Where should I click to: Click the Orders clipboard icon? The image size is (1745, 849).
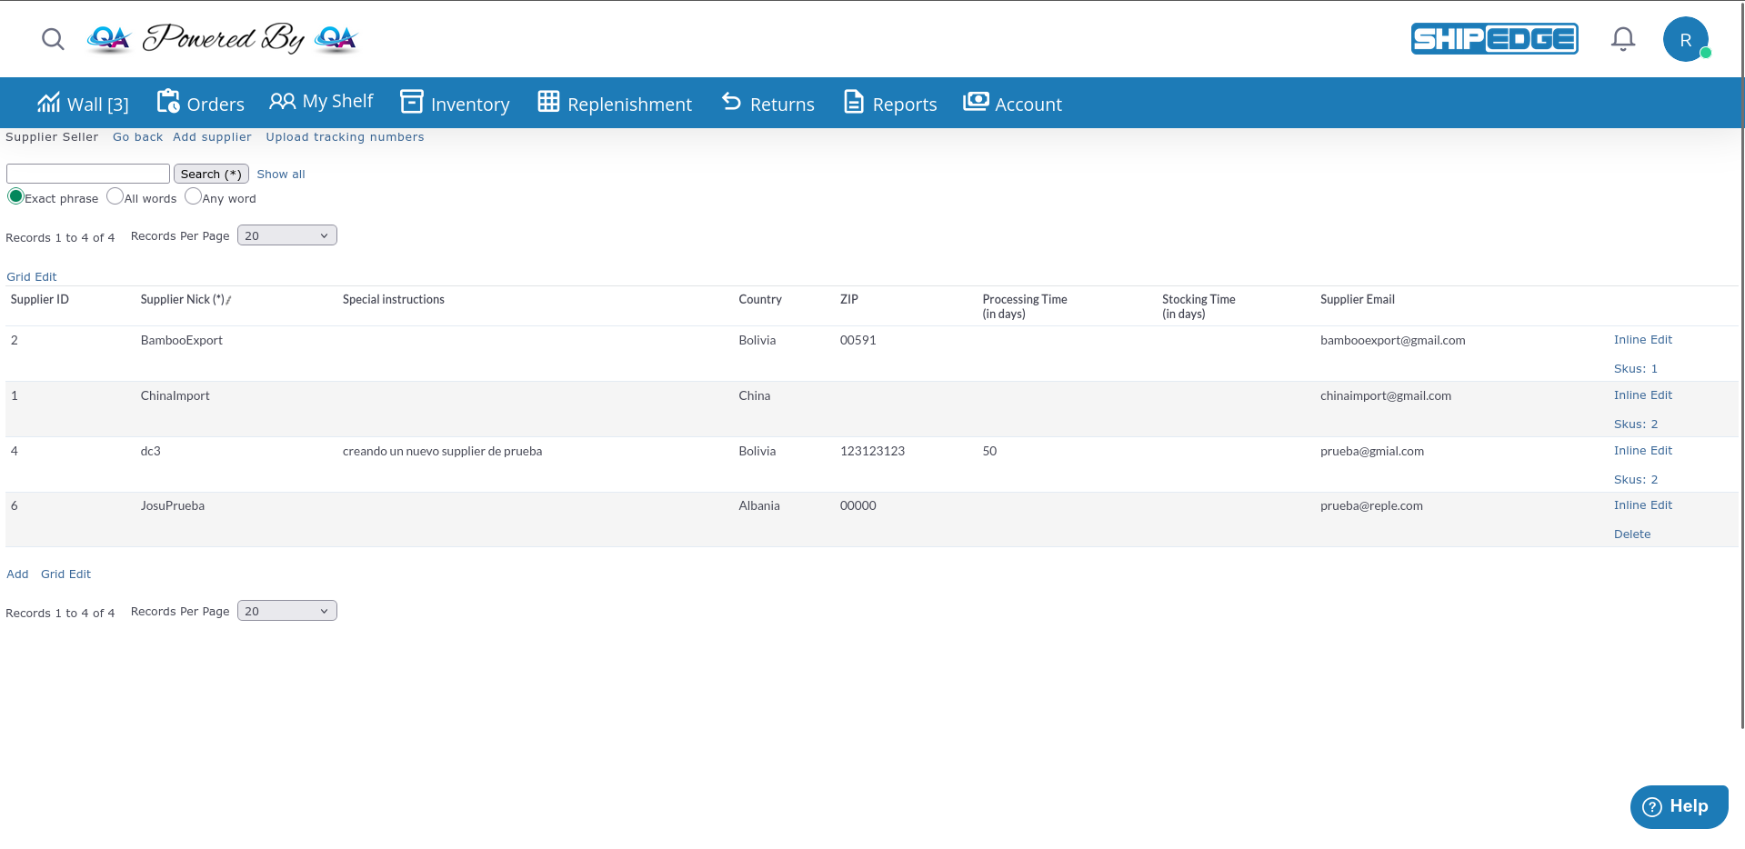point(168,102)
